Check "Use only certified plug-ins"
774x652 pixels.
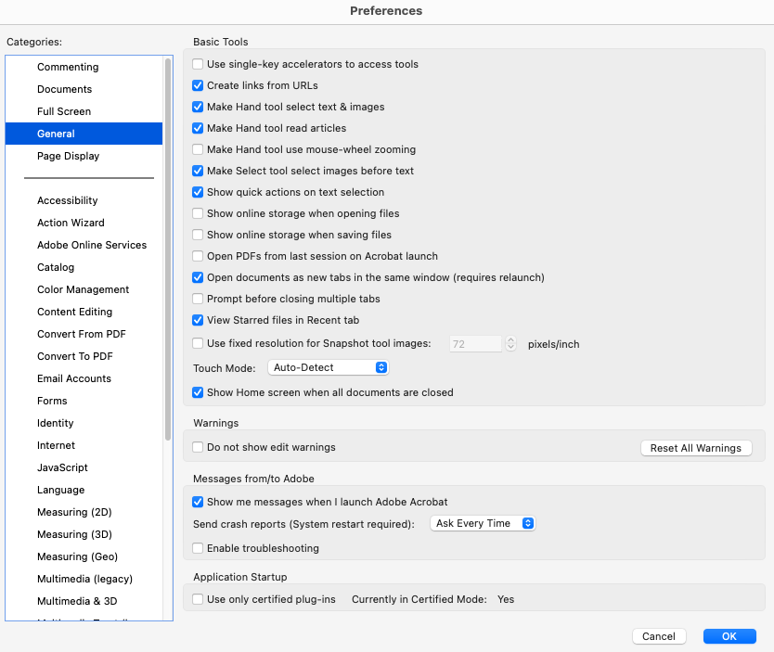pyautogui.click(x=198, y=599)
